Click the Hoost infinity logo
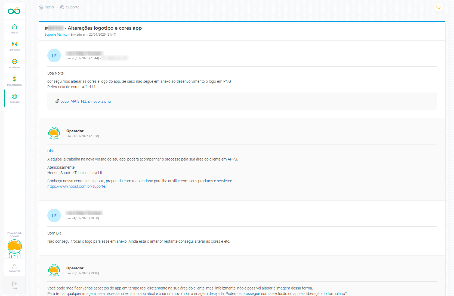The image size is (454, 296). pos(14,11)
